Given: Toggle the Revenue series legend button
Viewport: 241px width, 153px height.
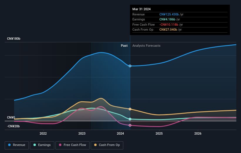Looking at the screenshot, I should pyautogui.click(x=17, y=145).
